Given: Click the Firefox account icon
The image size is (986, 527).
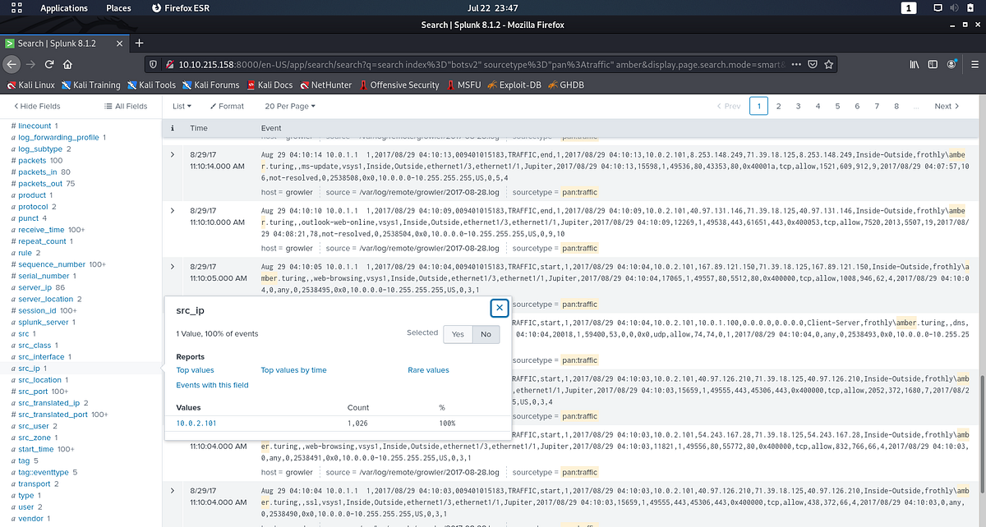Looking at the screenshot, I should (951, 64).
